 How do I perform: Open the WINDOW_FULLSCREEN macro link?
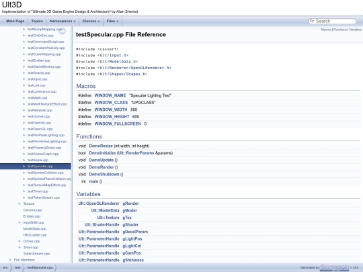pos(118,124)
